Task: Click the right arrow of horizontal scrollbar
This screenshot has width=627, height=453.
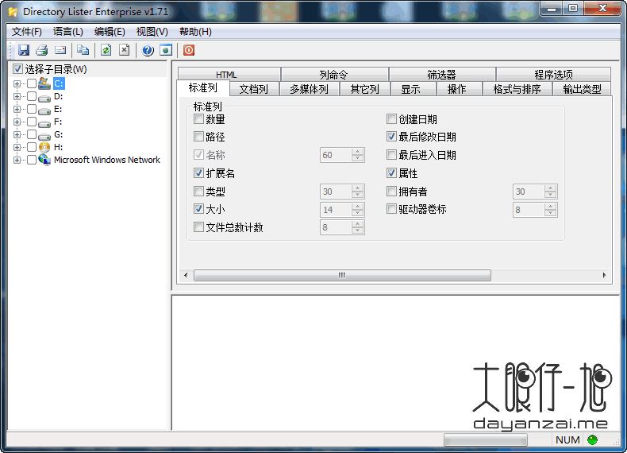Action: pos(604,275)
